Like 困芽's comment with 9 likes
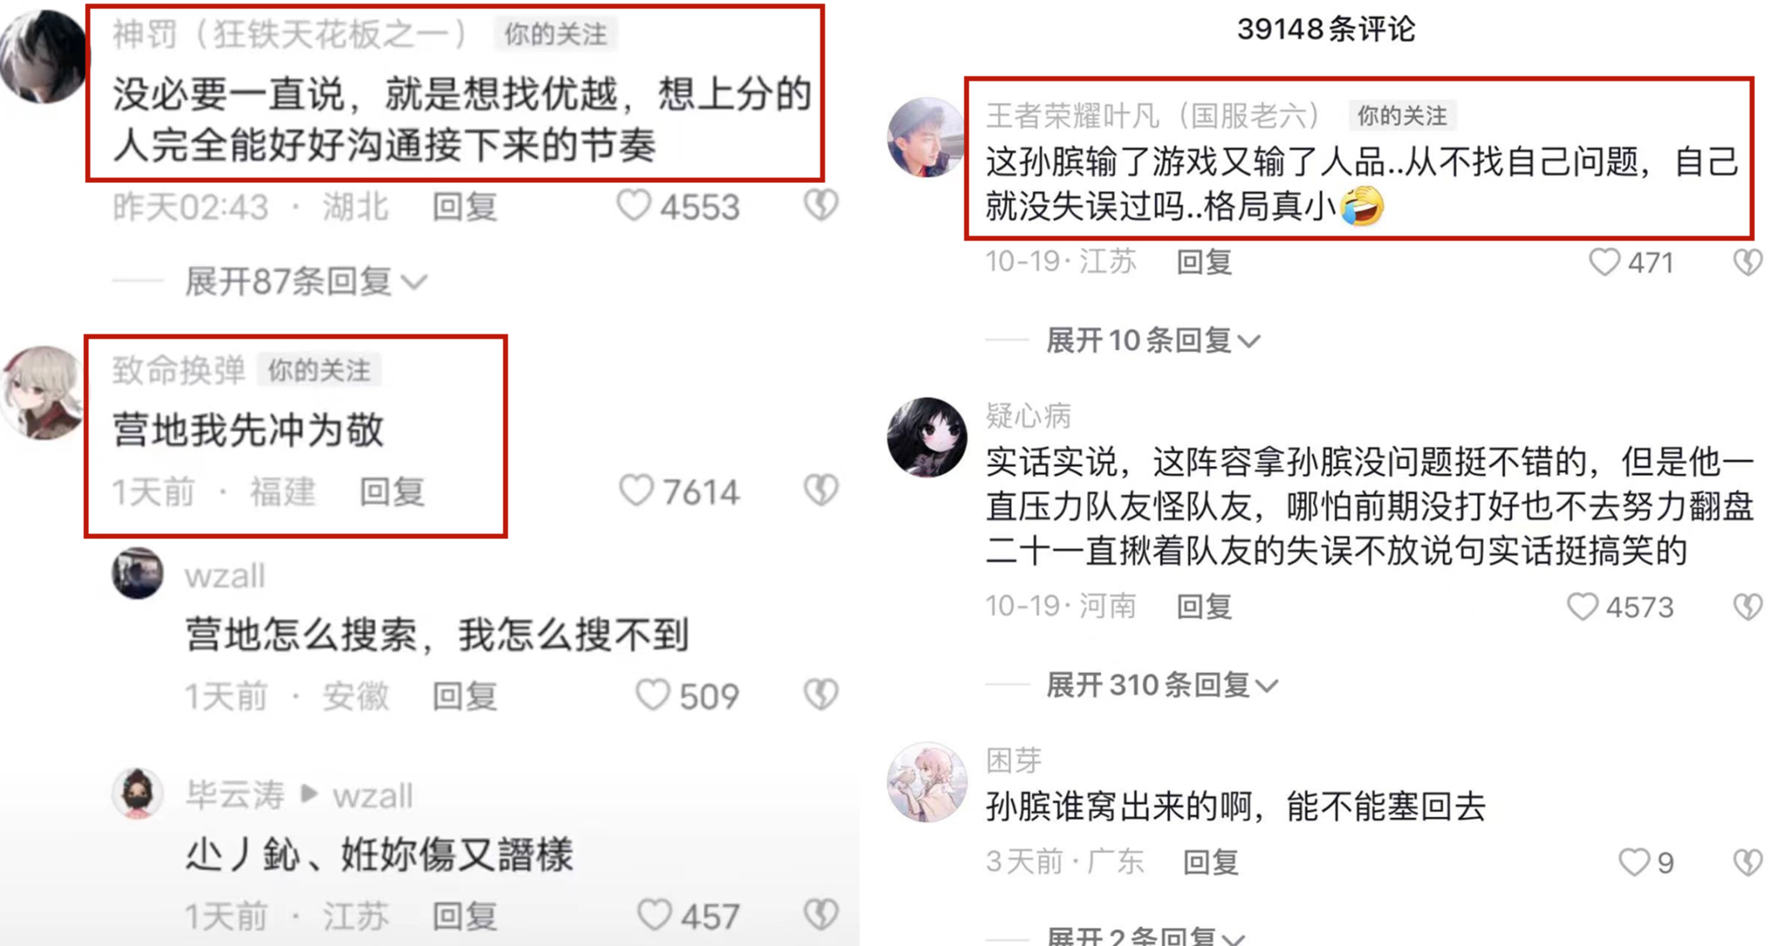 tap(1634, 862)
